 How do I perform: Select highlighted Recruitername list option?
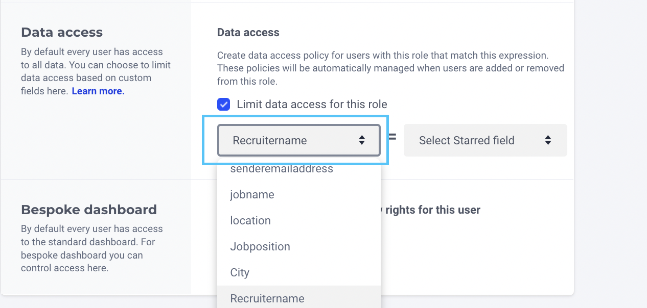(x=267, y=299)
